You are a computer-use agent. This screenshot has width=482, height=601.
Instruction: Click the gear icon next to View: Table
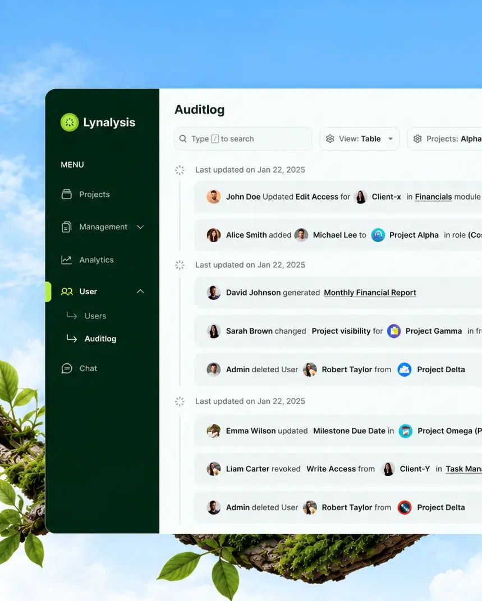(330, 138)
